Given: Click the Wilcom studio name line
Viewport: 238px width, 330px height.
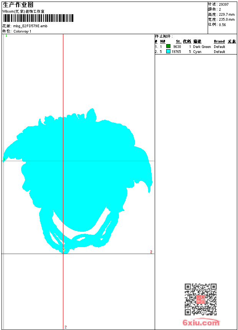Looking at the screenshot, I should [23, 12].
